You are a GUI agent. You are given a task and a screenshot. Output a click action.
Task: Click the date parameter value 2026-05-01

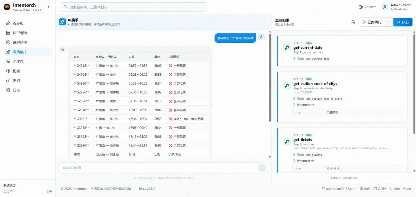333,169
